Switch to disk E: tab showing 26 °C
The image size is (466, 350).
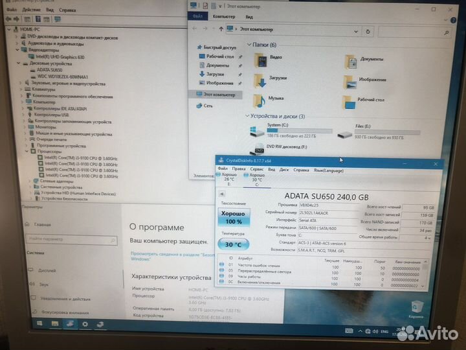pyautogui.click(x=227, y=179)
